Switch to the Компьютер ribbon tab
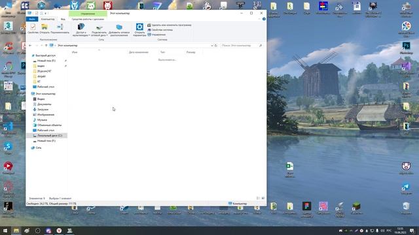 [48, 19]
